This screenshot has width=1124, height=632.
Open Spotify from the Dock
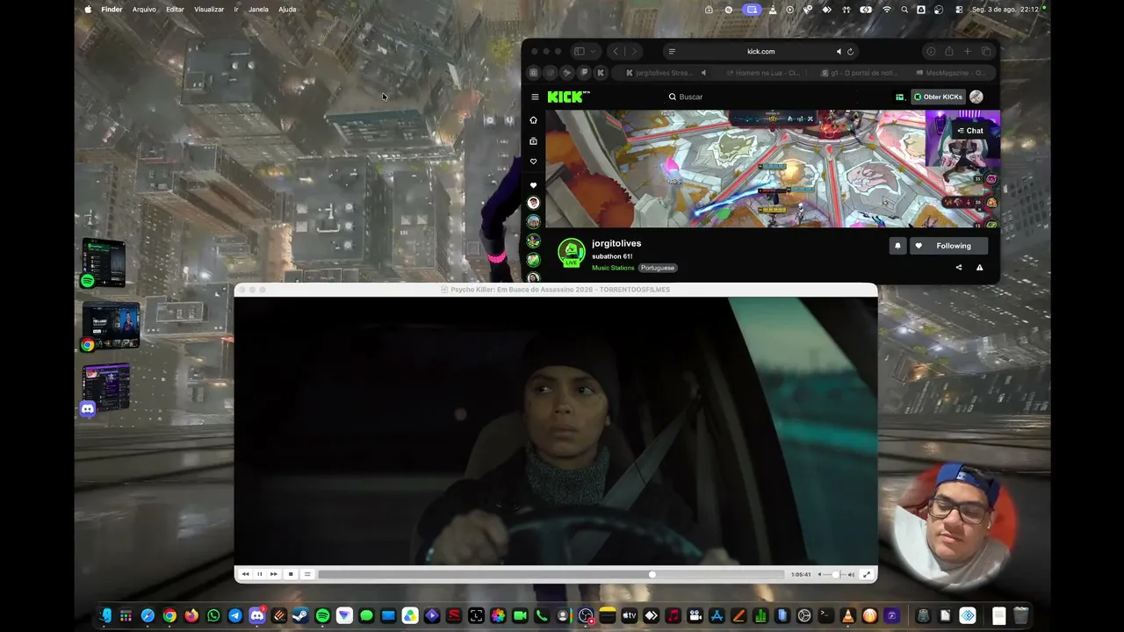pos(322,616)
